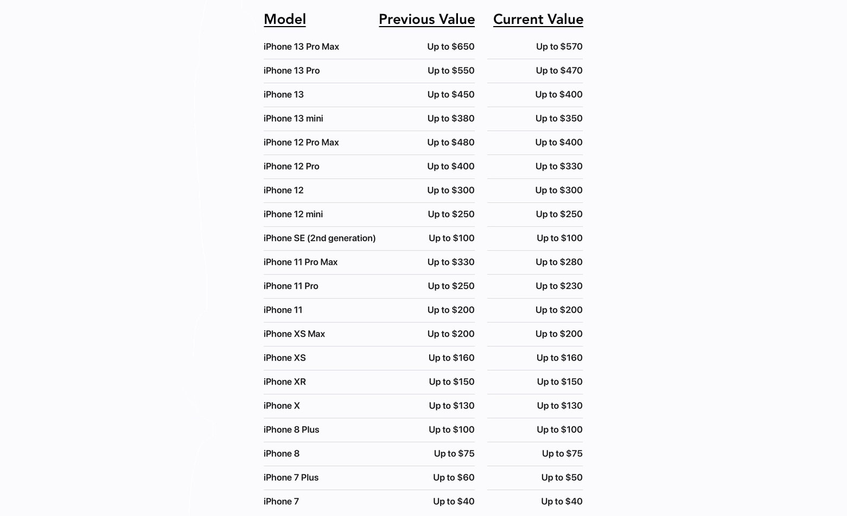
Task: Click iPhone 7 Plus previous value $60
Action: tap(454, 477)
